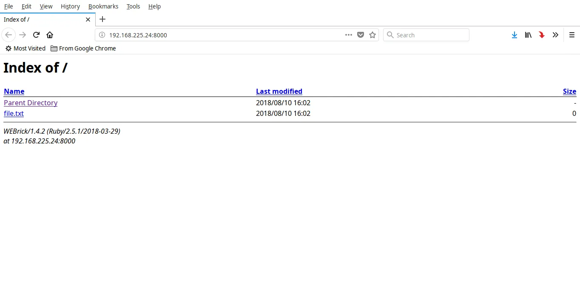Open the From Google Chrome bookmarks folder
This screenshot has width=580, height=292.
(x=83, y=48)
